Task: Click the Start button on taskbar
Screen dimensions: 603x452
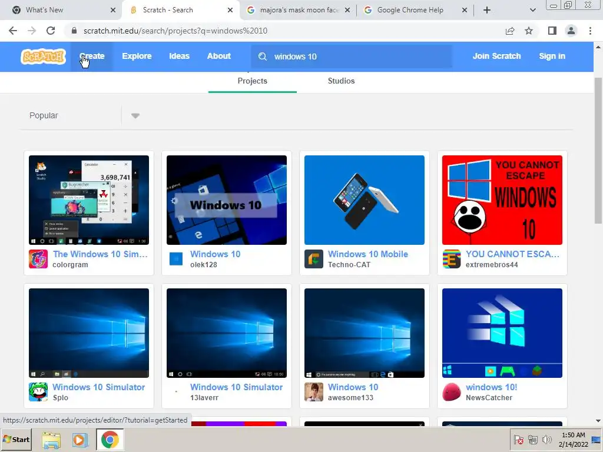Action: 16,439
